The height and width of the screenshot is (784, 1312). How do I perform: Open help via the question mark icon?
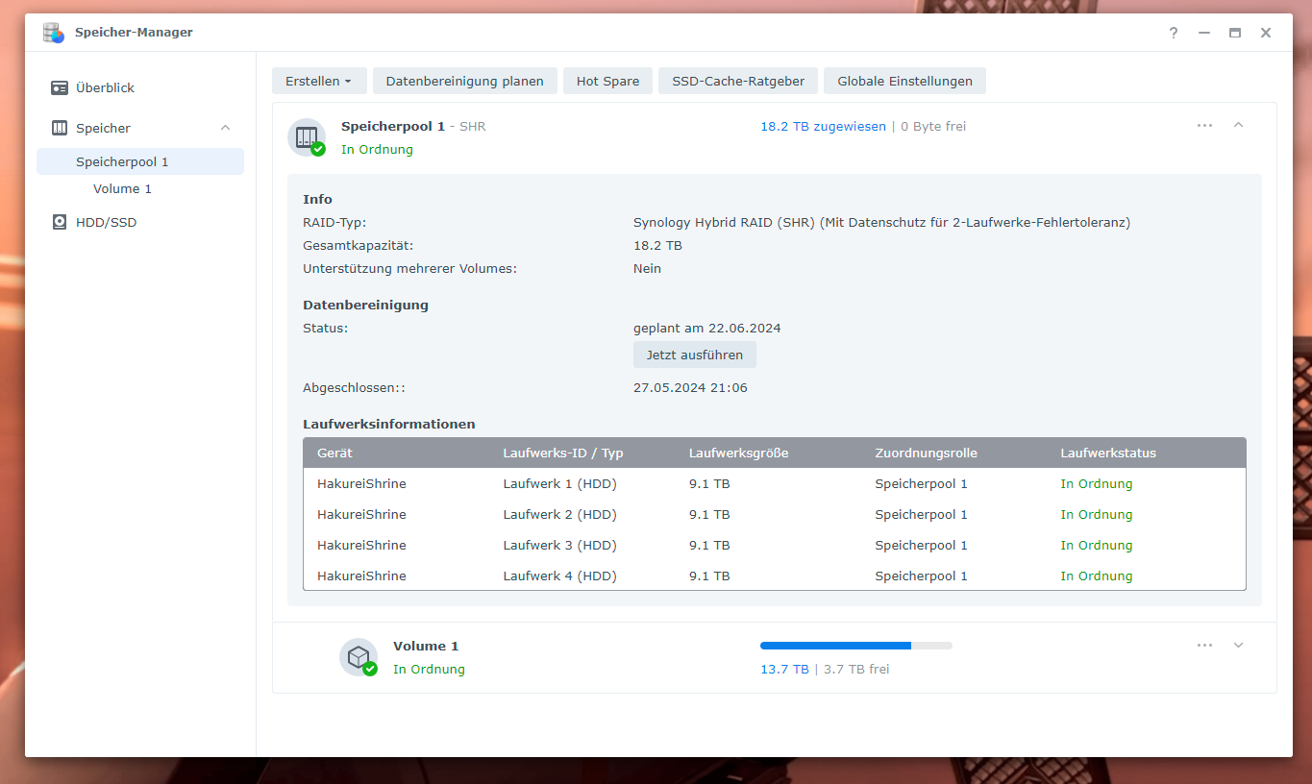click(1173, 33)
